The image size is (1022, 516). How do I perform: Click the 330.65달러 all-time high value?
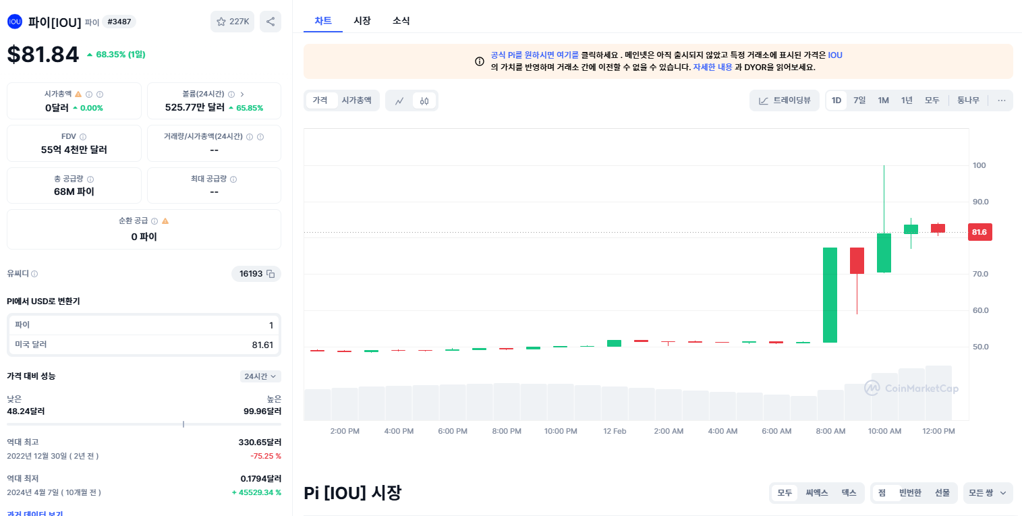260,442
